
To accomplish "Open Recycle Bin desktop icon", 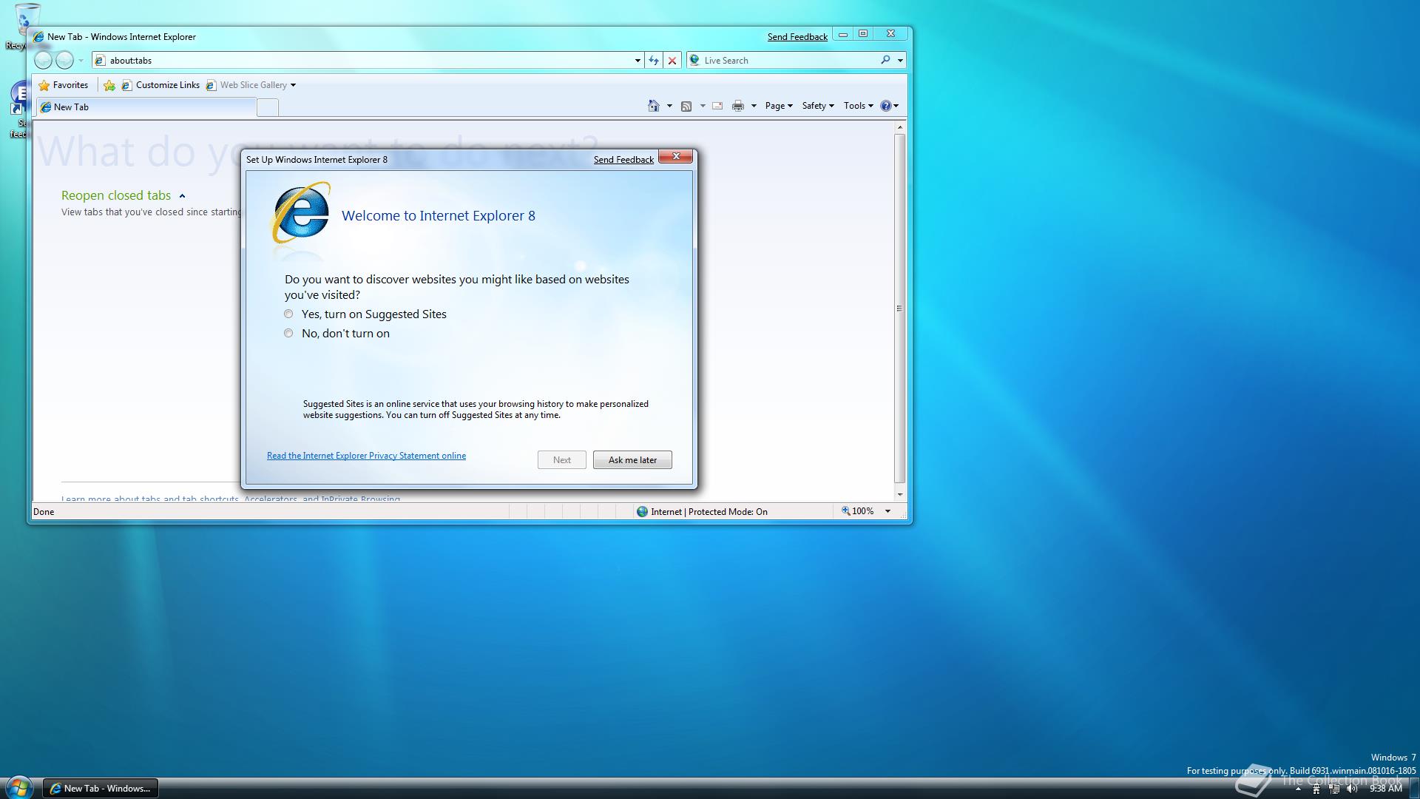I will coord(27,26).
